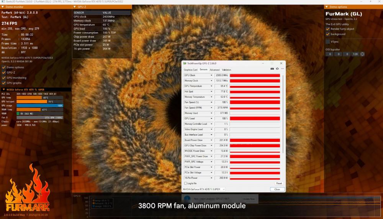The width and height of the screenshot is (383, 219).
Task: Collapse the Demo options panel triangle
Action: point(327,7)
